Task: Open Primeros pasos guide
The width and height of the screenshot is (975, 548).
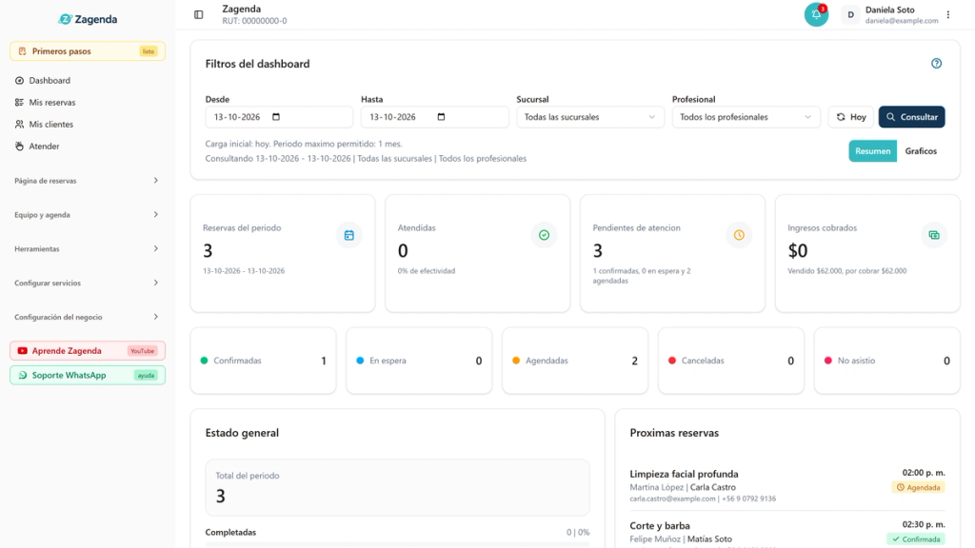Action: point(87,51)
